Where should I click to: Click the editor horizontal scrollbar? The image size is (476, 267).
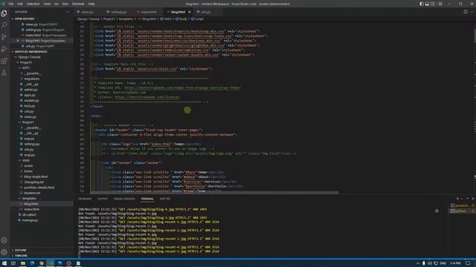point(214,193)
